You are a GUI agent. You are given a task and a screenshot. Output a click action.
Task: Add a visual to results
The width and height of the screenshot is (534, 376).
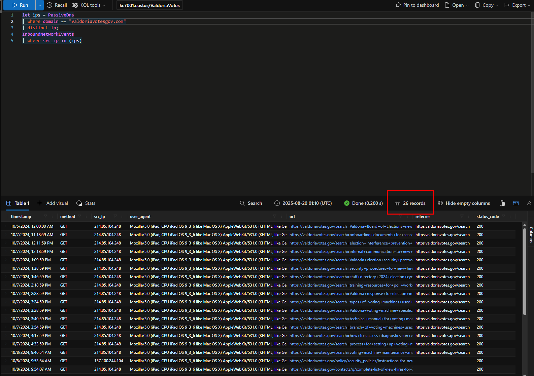click(x=53, y=203)
